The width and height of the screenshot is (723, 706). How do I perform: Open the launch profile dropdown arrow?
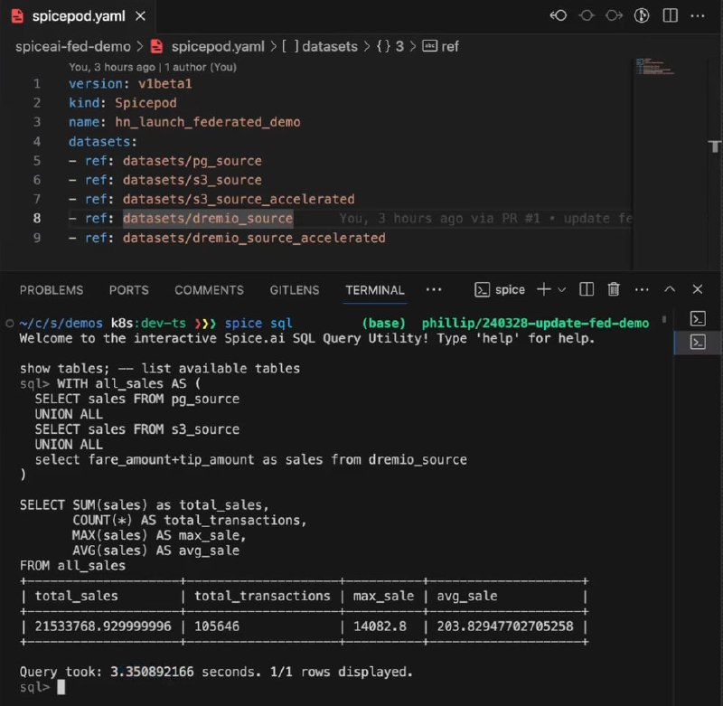click(x=561, y=289)
